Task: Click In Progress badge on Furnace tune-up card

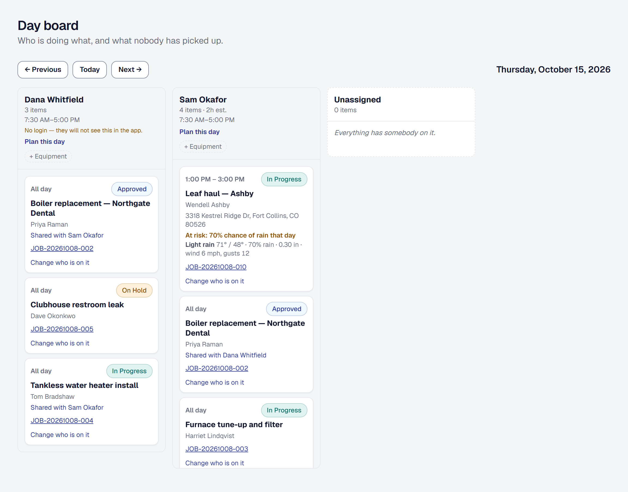Action: point(284,410)
